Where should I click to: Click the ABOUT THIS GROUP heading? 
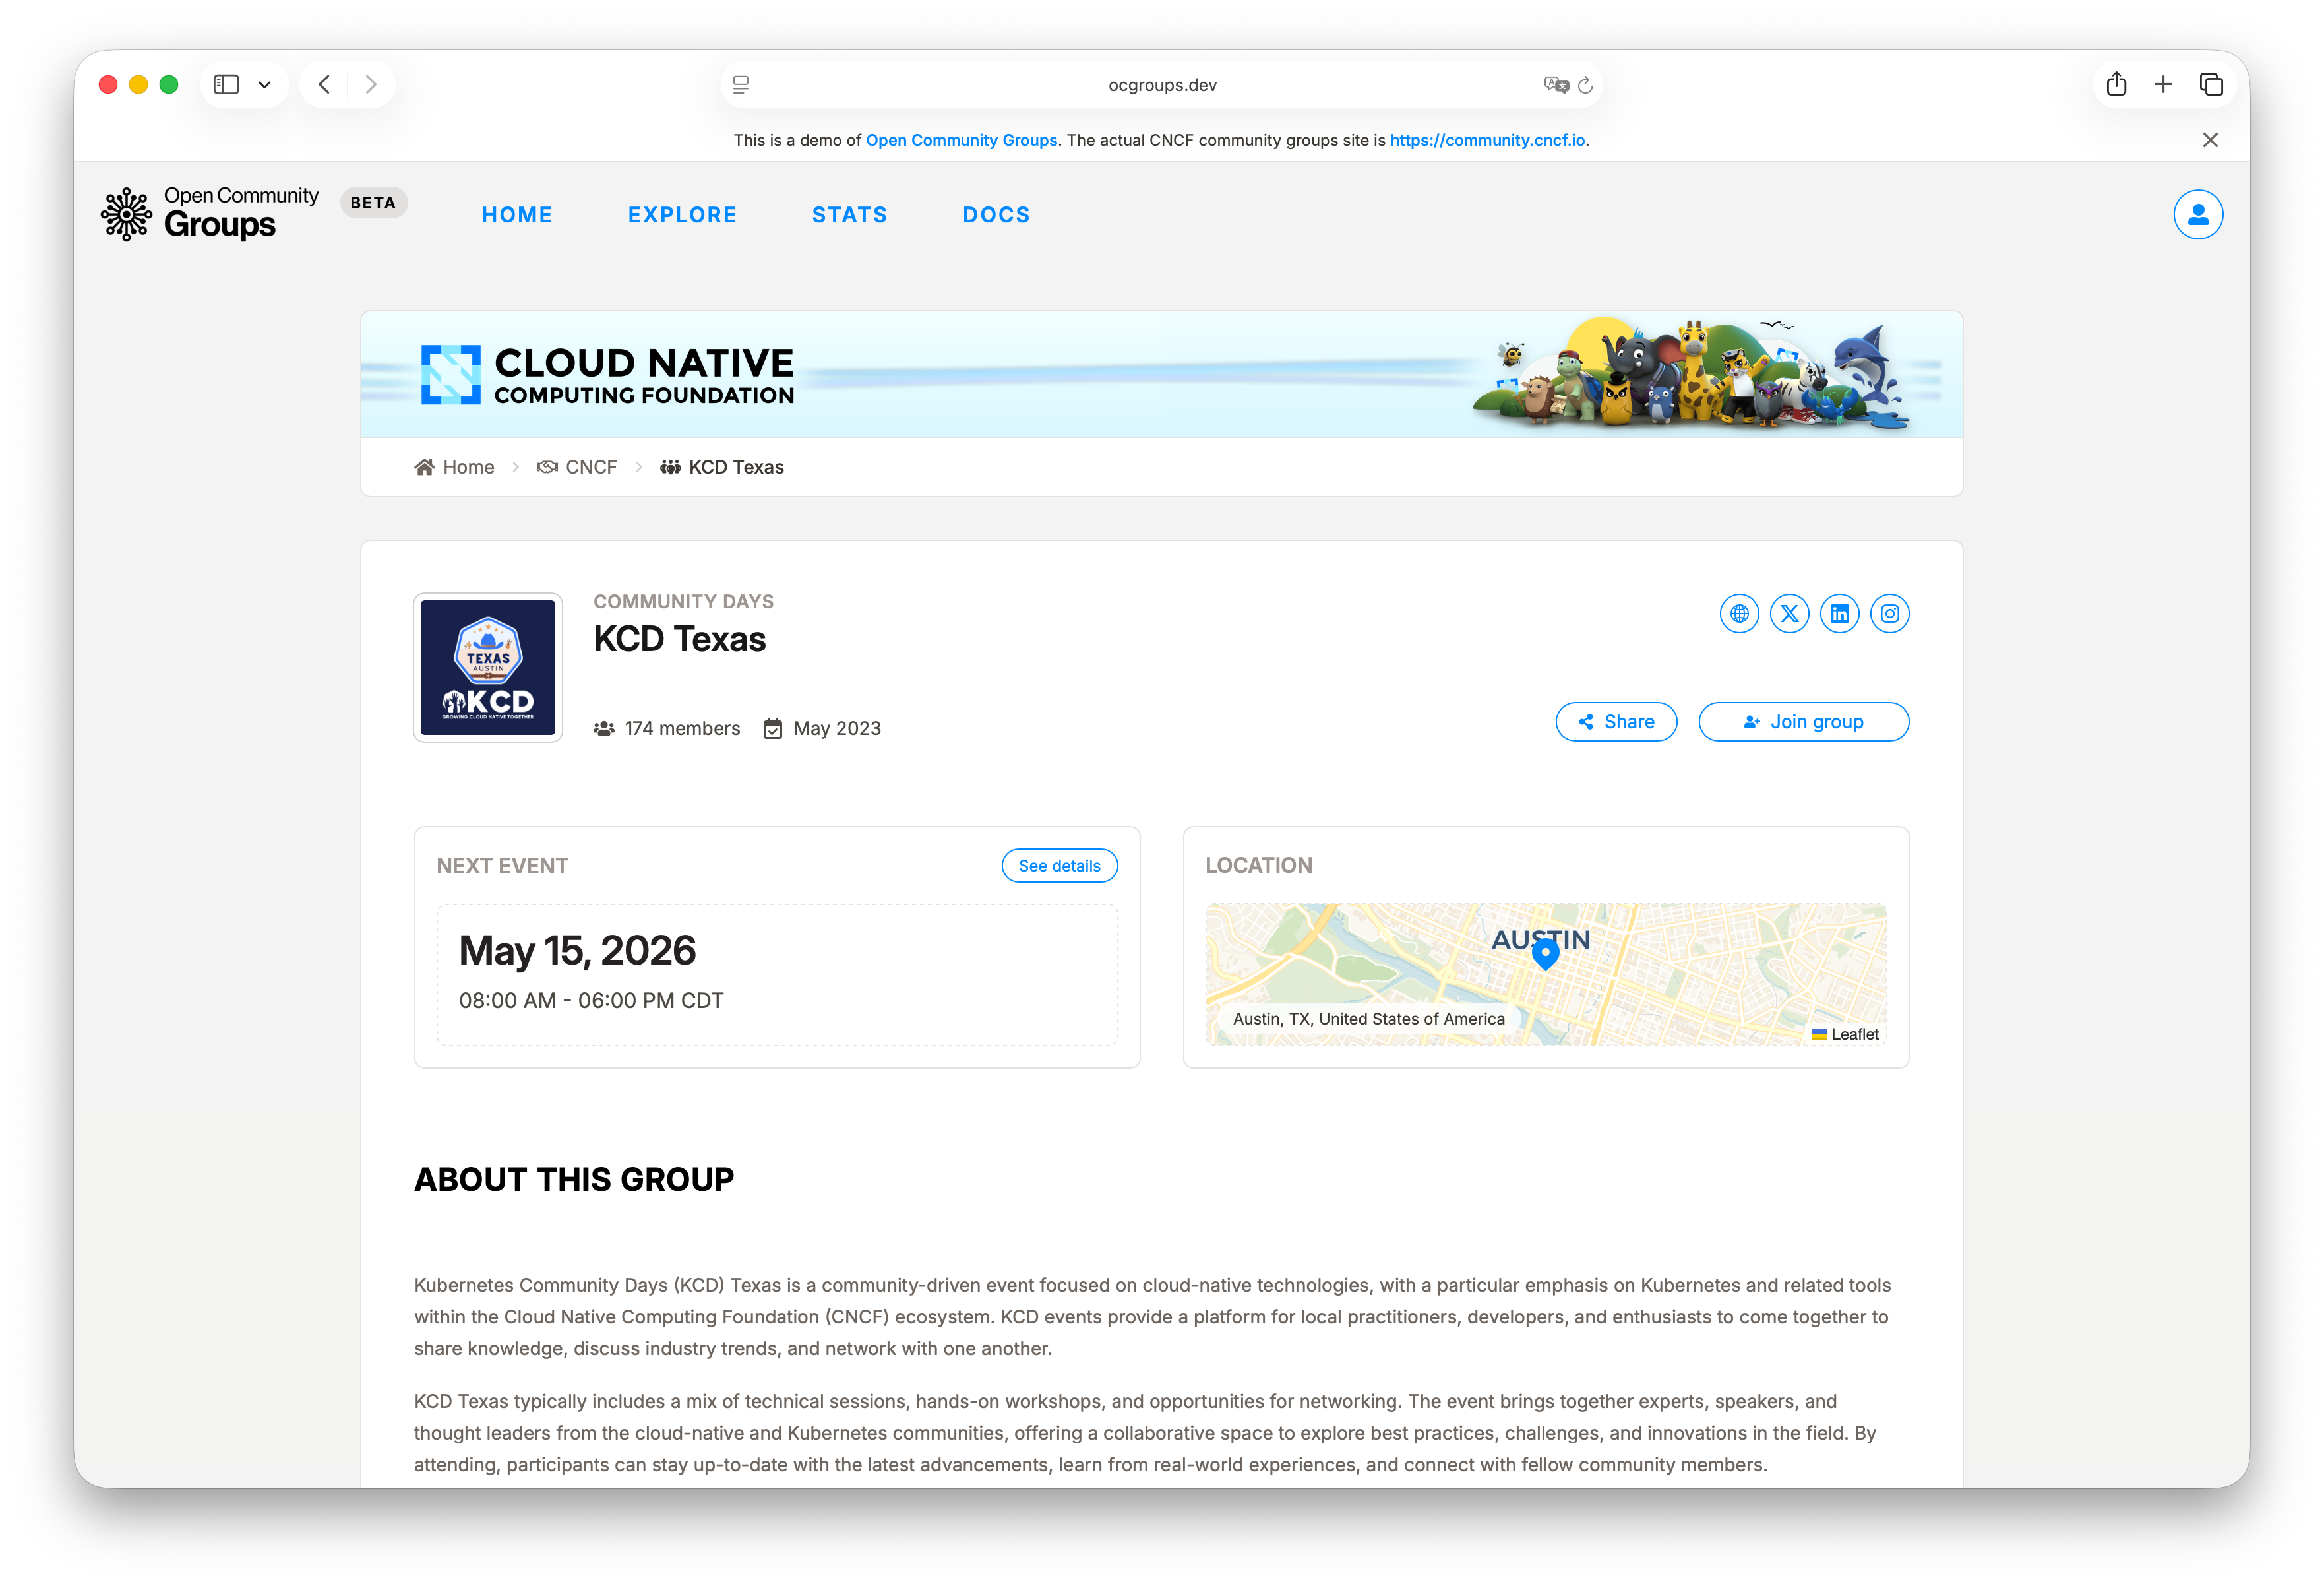574,1180
